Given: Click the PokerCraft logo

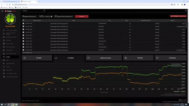Looking at the screenshot, I should [10, 11].
